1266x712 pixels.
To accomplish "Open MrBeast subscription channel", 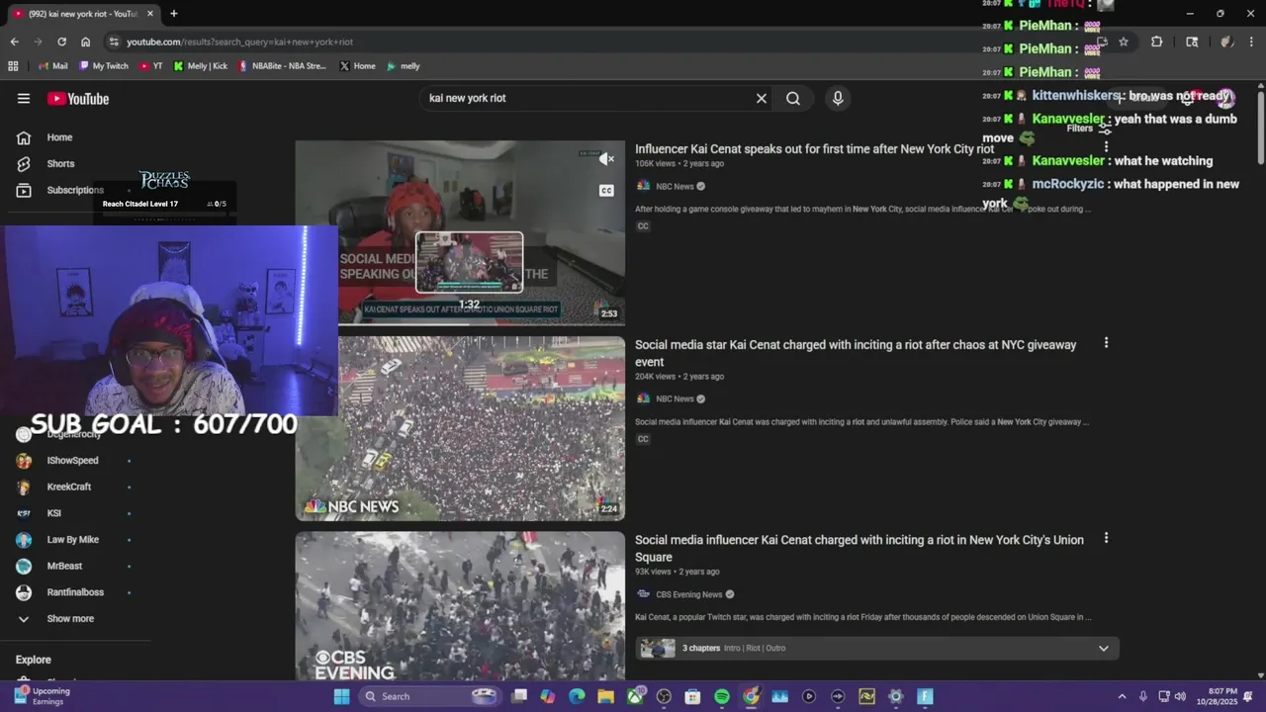I will 64,566.
